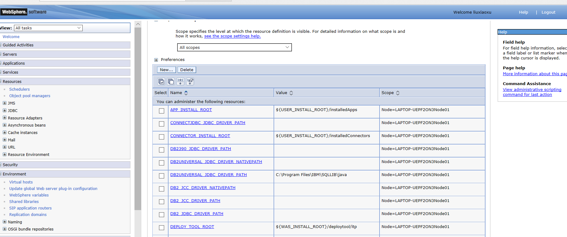This screenshot has width=567, height=237.
Task: Open the Help link in header
Action: 523,12
